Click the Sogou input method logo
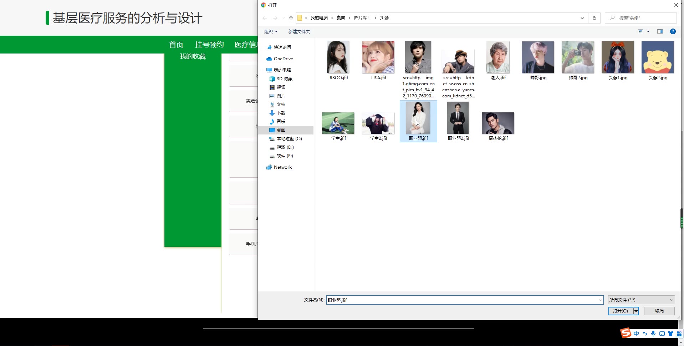The width and height of the screenshot is (684, 346). point(626,333)
